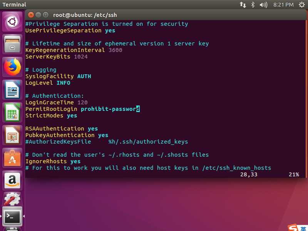Click the IgnoreRhosts keyword
This screenshot has height=231, width=308.
46,161
